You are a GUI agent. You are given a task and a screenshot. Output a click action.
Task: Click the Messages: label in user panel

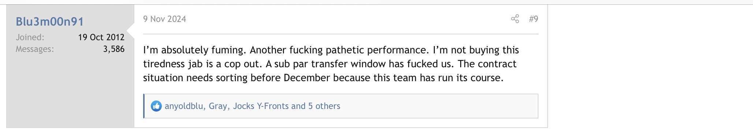[35, 49]
